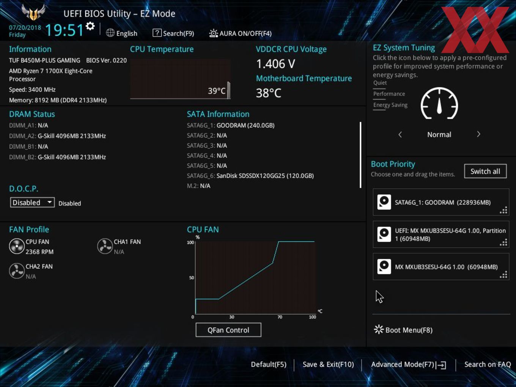Click the Switch all button
The width and height of the screenshot is (516, 387).
pos(485,171)
